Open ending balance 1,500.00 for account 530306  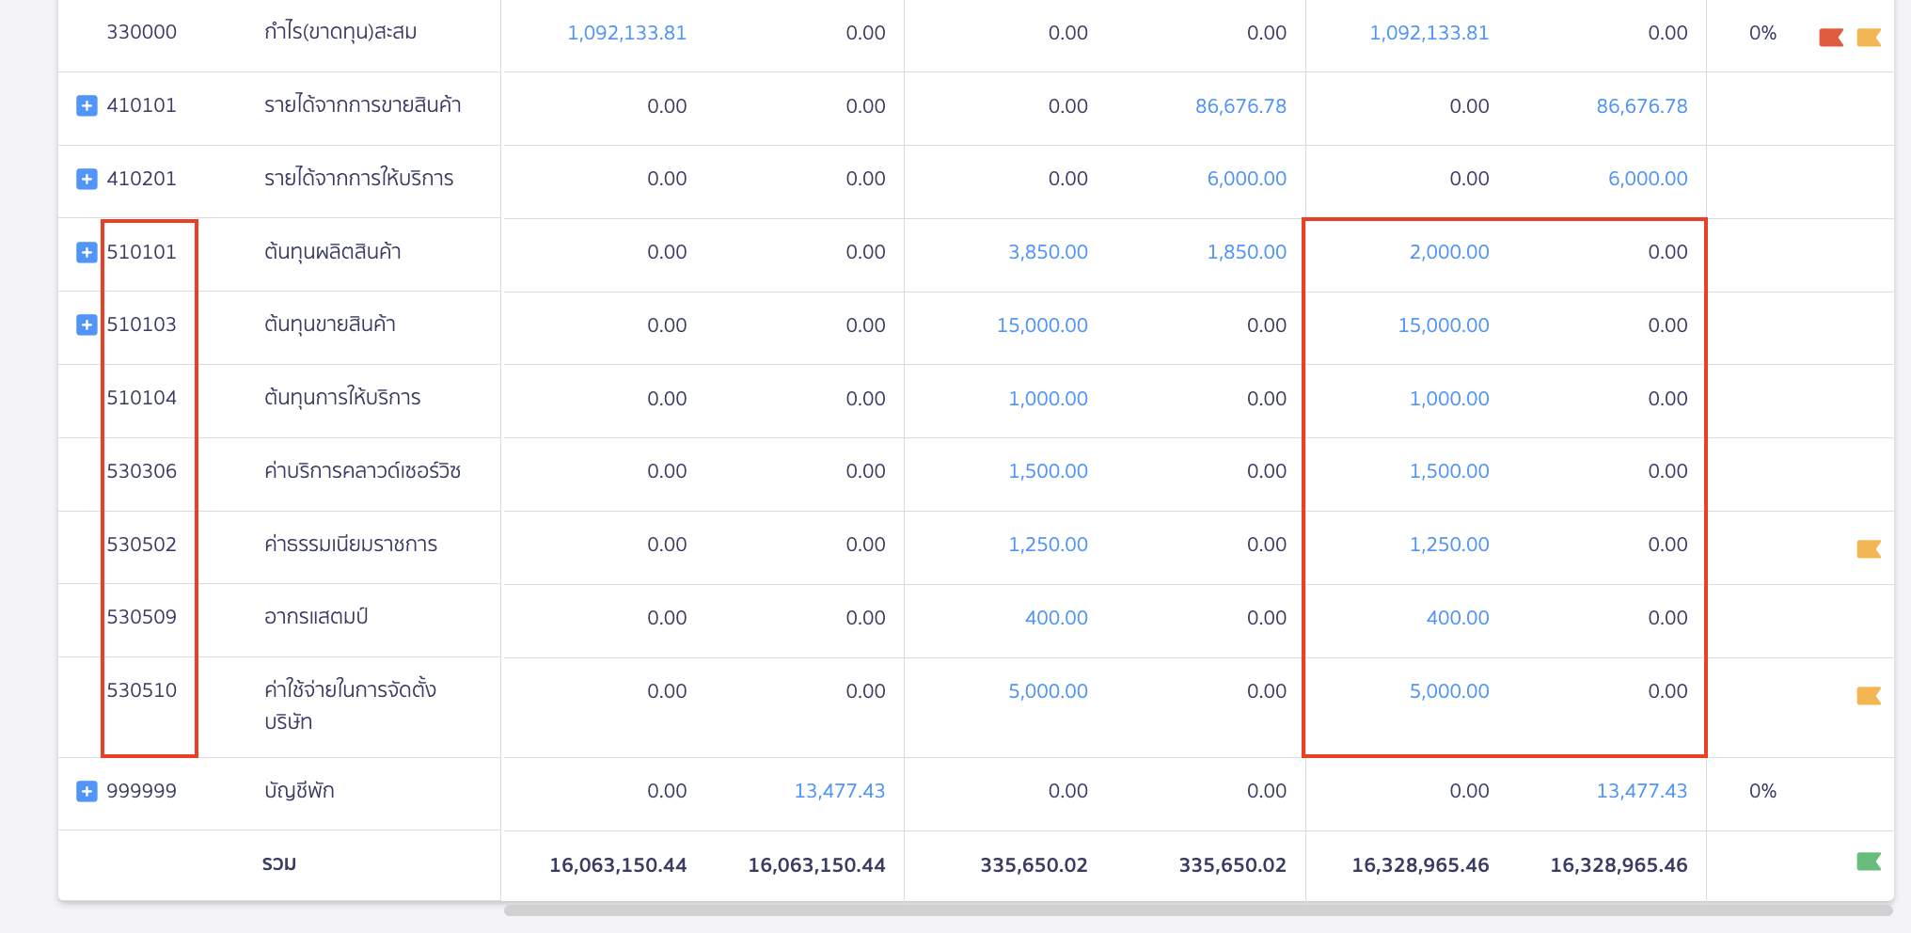1448,471
